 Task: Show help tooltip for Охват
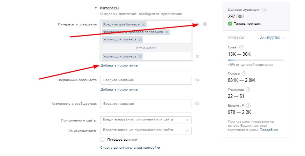pyautogui.click(x=241, y=47)
